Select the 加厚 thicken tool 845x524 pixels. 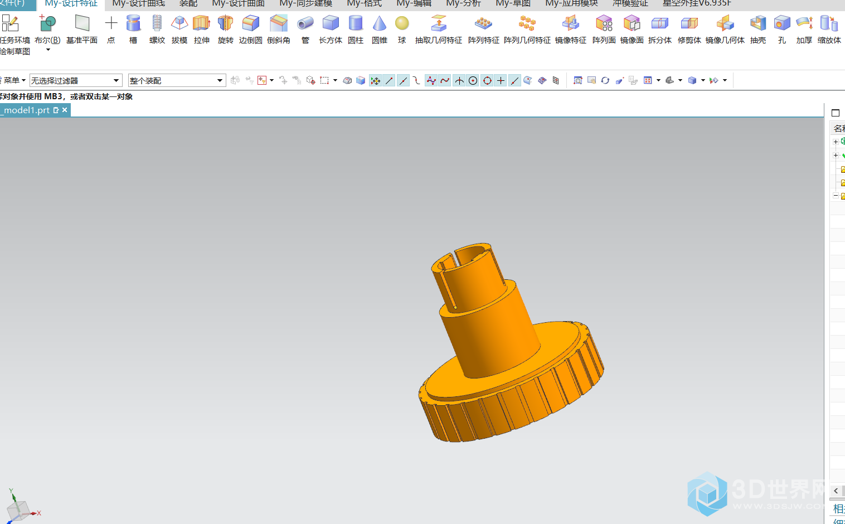[804, 30]
